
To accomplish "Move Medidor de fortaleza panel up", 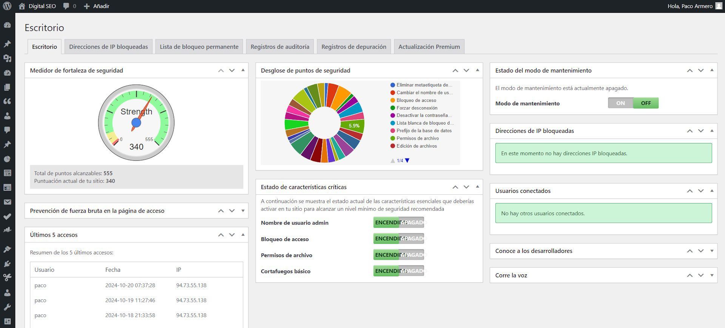I will coord(221,71).
